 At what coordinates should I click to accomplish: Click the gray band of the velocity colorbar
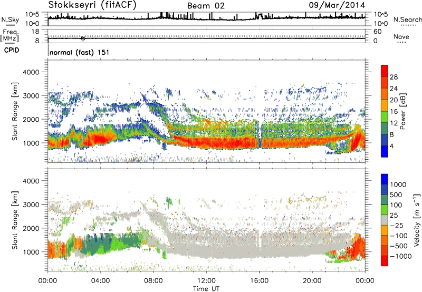385,220
